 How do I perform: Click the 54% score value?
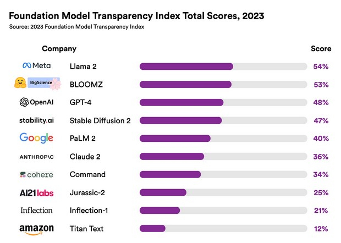click(321, 67)
